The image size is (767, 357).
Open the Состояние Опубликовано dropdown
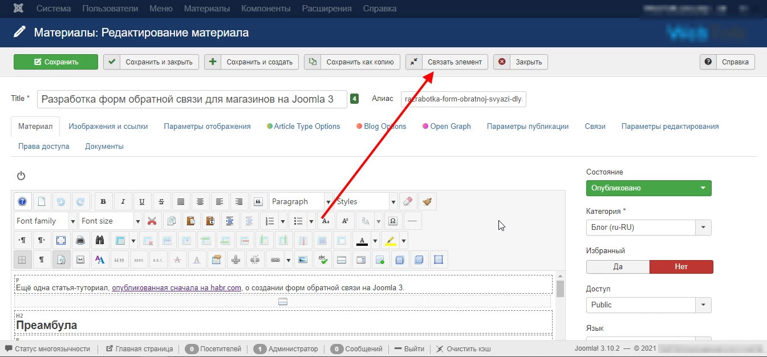click(649, 188)
